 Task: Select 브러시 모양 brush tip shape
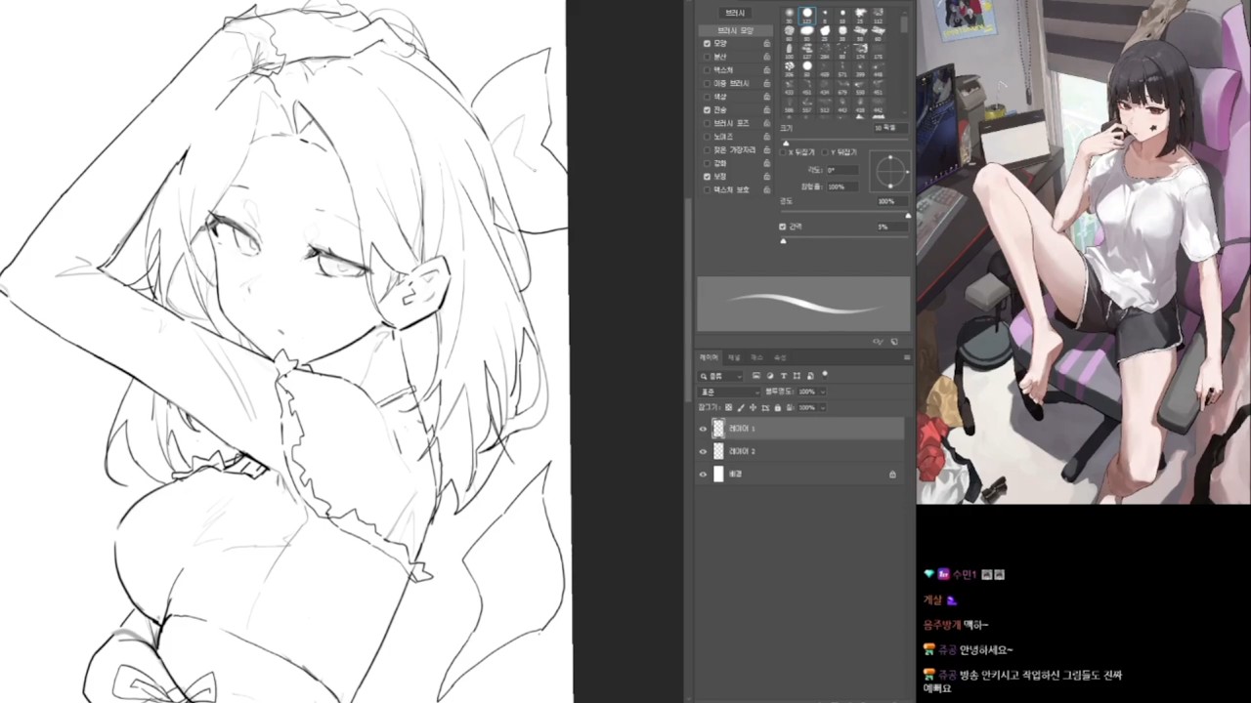coord(735,30)
